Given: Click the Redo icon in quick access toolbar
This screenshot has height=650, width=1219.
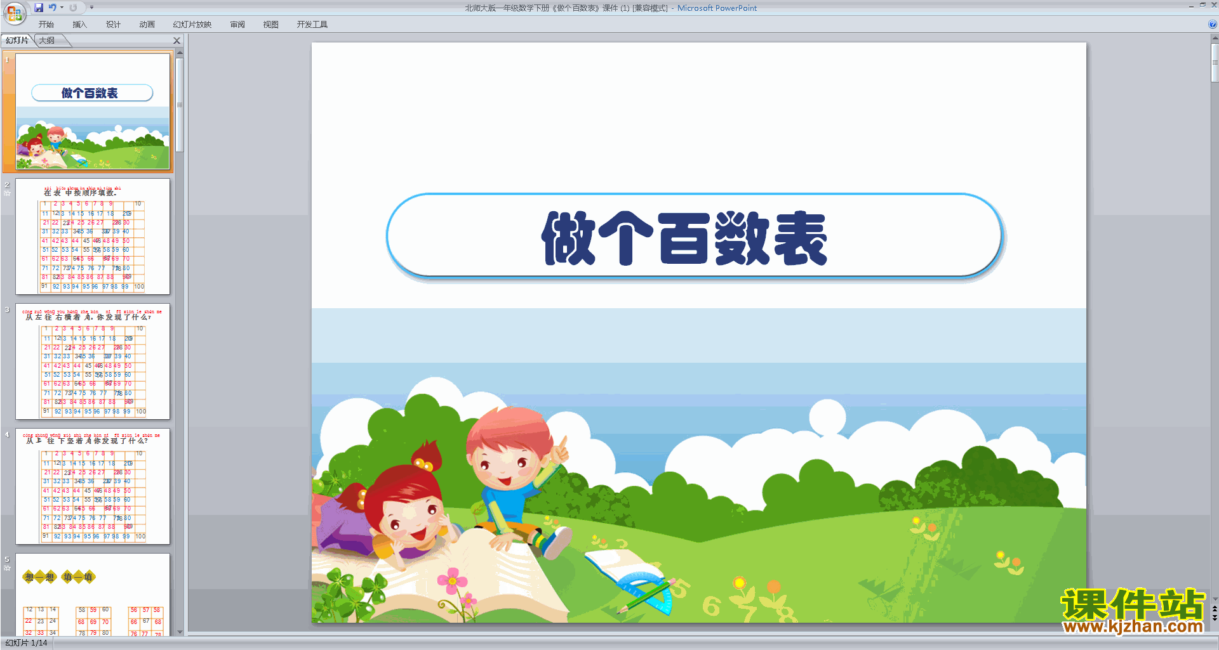Looking at the screenshot, I should coord(73,8).
